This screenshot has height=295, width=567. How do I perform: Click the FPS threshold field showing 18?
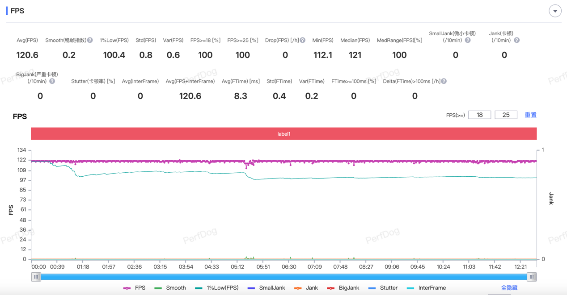[479, 115]
